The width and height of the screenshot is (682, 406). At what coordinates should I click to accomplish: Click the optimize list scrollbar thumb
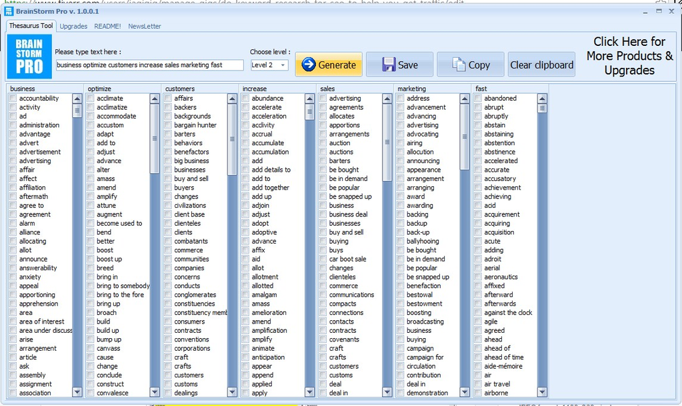[155, 138]
